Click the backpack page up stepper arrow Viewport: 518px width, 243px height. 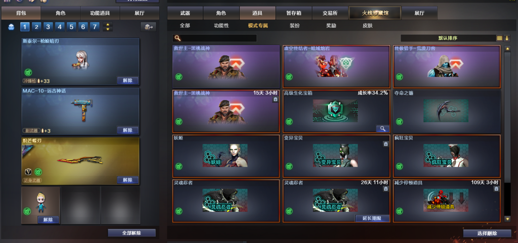tap(108, 24)
